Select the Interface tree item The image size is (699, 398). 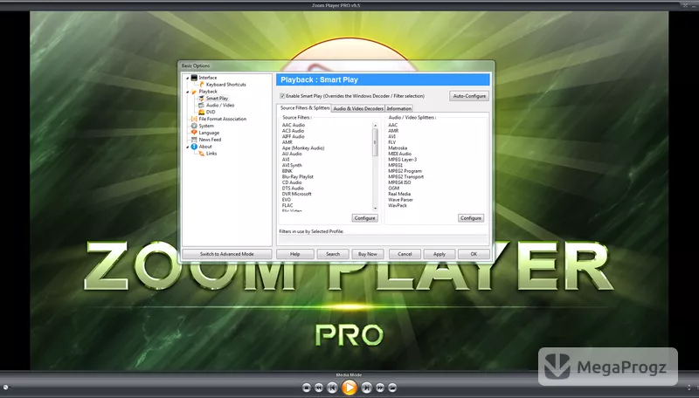coord(208,78)
